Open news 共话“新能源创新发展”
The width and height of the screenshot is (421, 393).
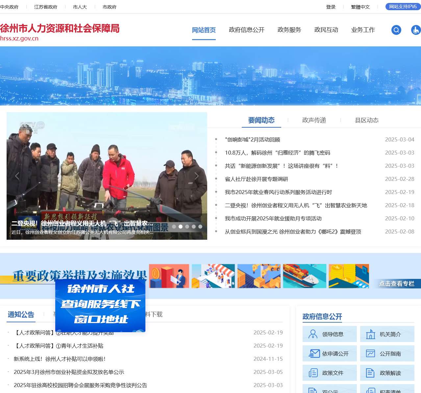click(282, 166)
